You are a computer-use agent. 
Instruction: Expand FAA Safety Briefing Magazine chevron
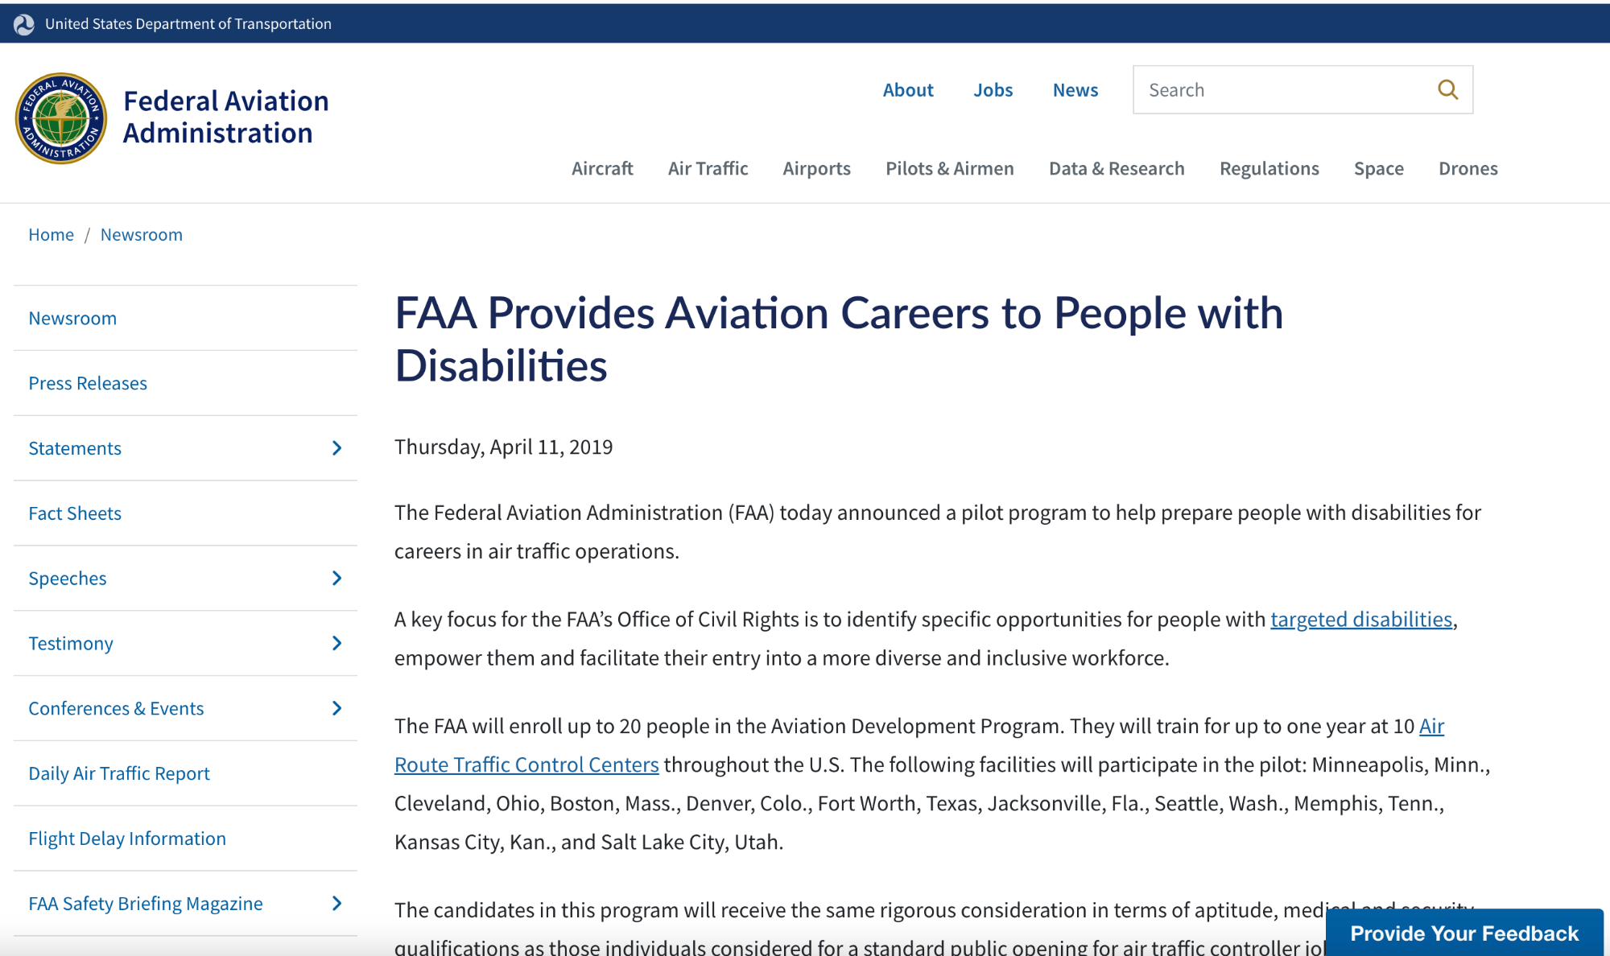[336, 904]
